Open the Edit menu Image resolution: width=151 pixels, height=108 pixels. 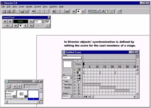click(9, 7)
